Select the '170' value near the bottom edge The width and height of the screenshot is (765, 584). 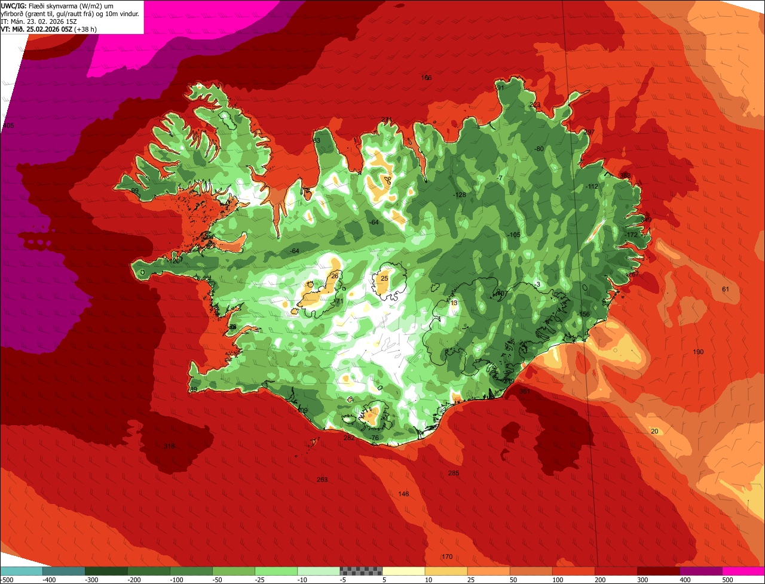(447, 557)
